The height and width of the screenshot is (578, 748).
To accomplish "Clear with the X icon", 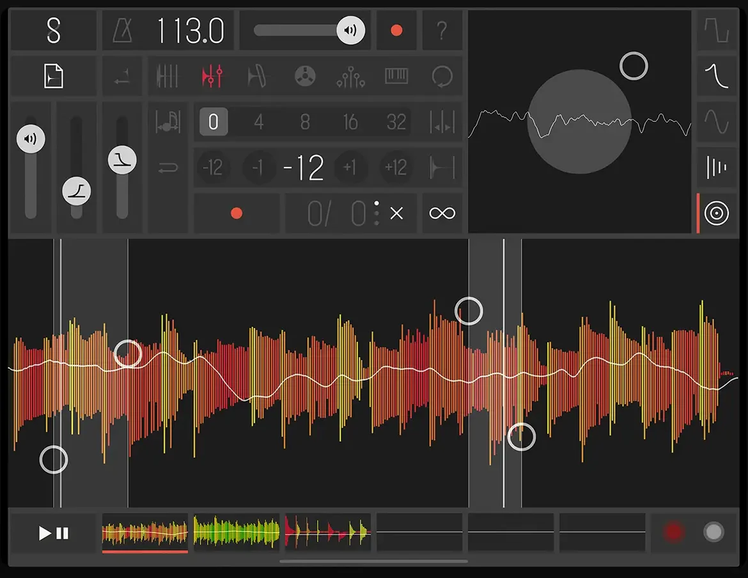I will point(396,213).
